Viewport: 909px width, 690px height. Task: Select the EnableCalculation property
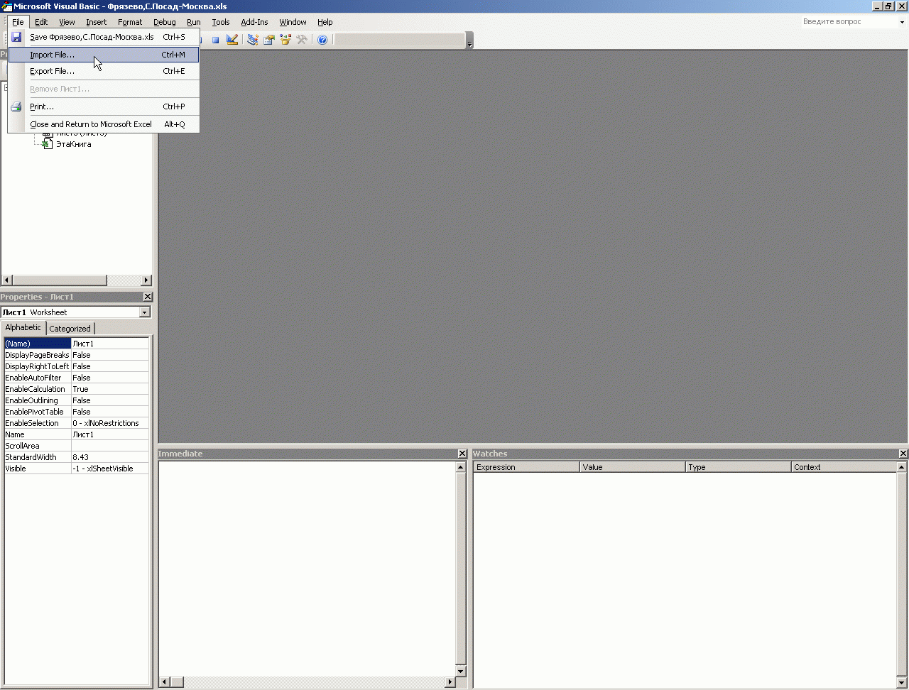(x=77, y=389)
